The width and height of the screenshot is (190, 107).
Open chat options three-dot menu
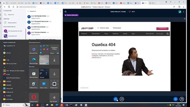61,11
